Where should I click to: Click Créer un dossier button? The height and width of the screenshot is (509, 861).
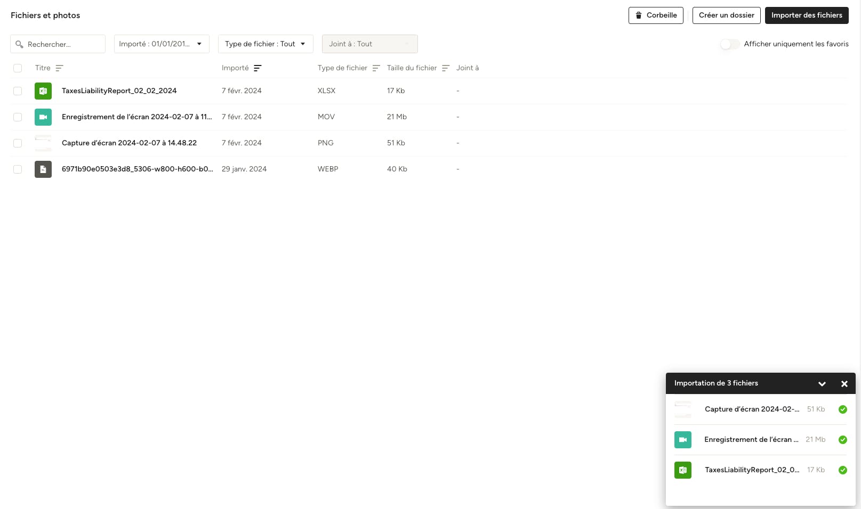coord(727,15)
